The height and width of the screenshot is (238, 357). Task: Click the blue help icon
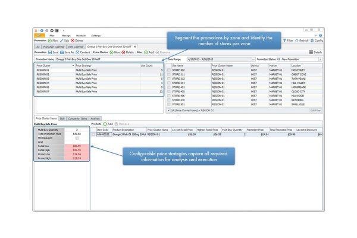(321, 36)
